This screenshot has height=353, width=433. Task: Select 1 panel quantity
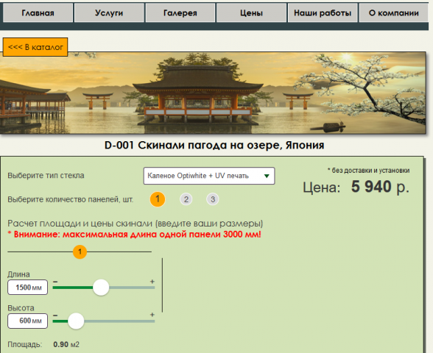[x=158, y=199]
